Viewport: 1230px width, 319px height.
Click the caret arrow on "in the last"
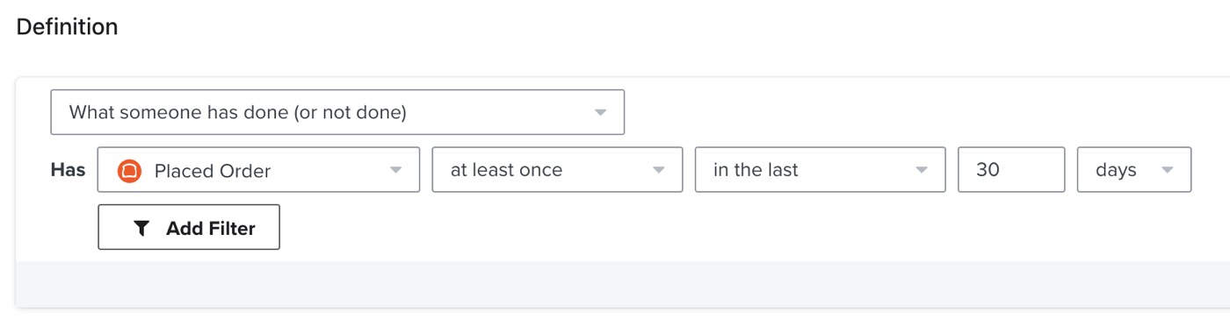coord(922,170)
